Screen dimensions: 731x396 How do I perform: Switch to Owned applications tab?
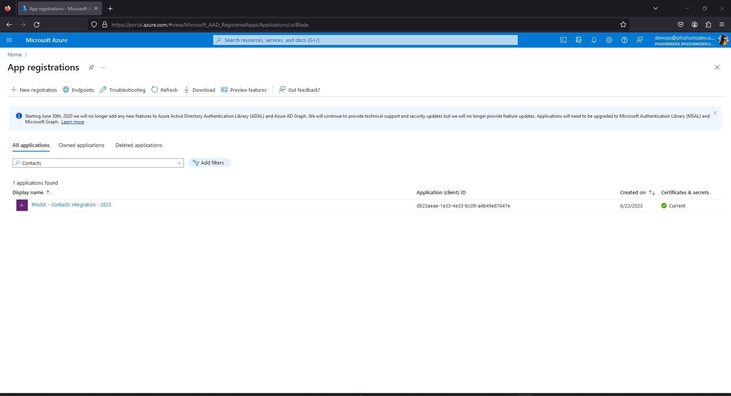pyautogui.click(x=81, y=145)
